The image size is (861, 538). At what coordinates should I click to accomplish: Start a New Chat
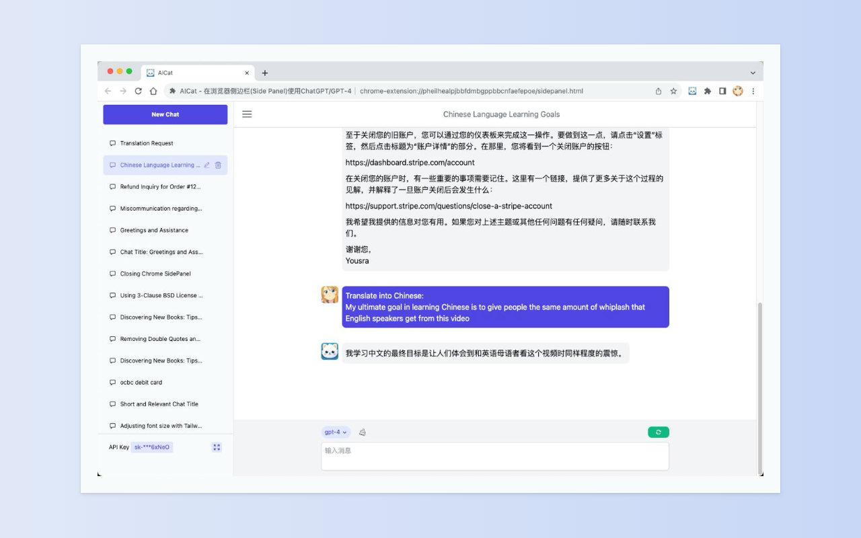(x=165, y=114)
